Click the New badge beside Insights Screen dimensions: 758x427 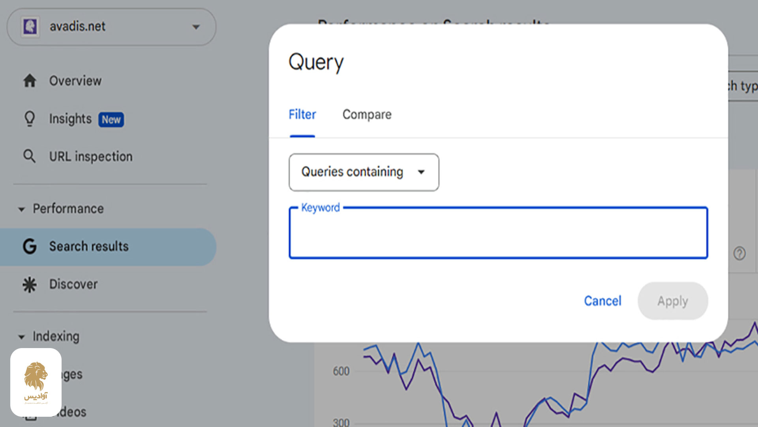tap(111, 120)
